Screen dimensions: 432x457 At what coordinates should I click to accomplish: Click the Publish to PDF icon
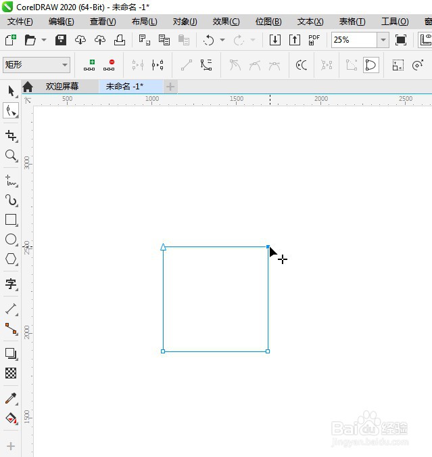click(314, 40)
